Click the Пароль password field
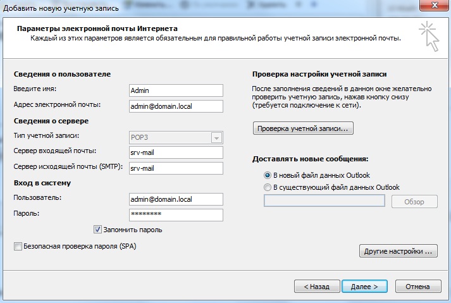This screenshot has width=451, height=303. click(x=176, y=215)
